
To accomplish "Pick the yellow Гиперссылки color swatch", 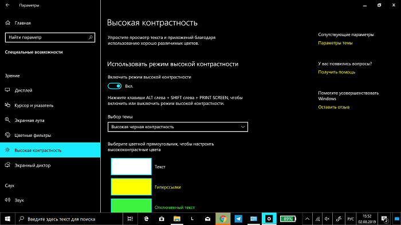I will (x=131, y=187).
